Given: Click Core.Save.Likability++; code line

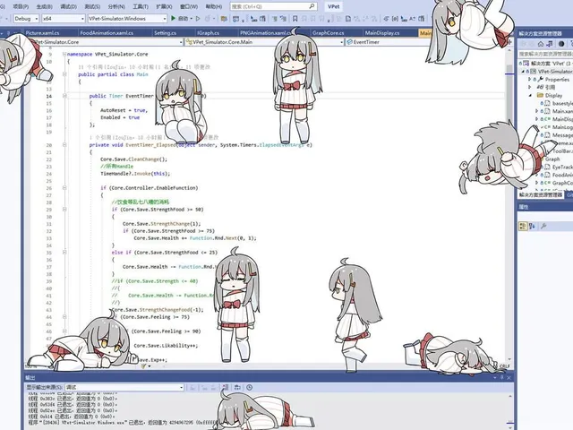Looking at the screenshot, I should [x=166, y=346].
